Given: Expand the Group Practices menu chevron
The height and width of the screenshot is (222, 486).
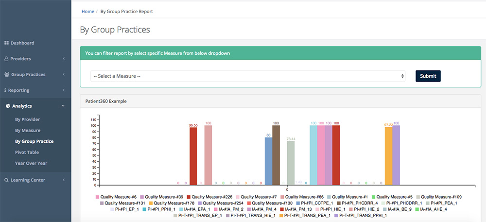Looking at the screenshot, I should pos(64,75).
